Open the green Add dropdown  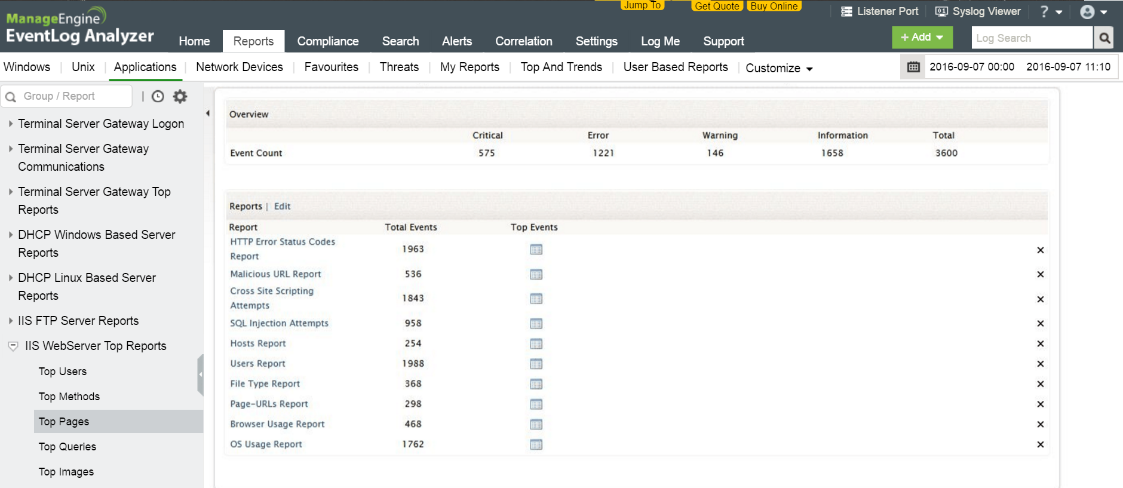click(922, 37)
